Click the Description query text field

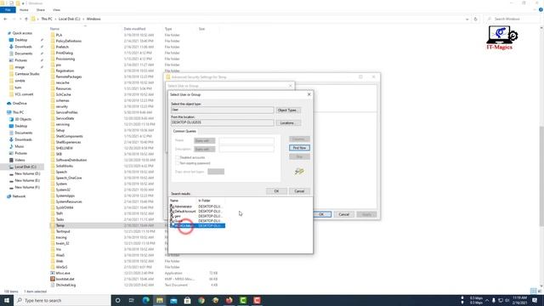pyautogui.click(x=246, y=150)
